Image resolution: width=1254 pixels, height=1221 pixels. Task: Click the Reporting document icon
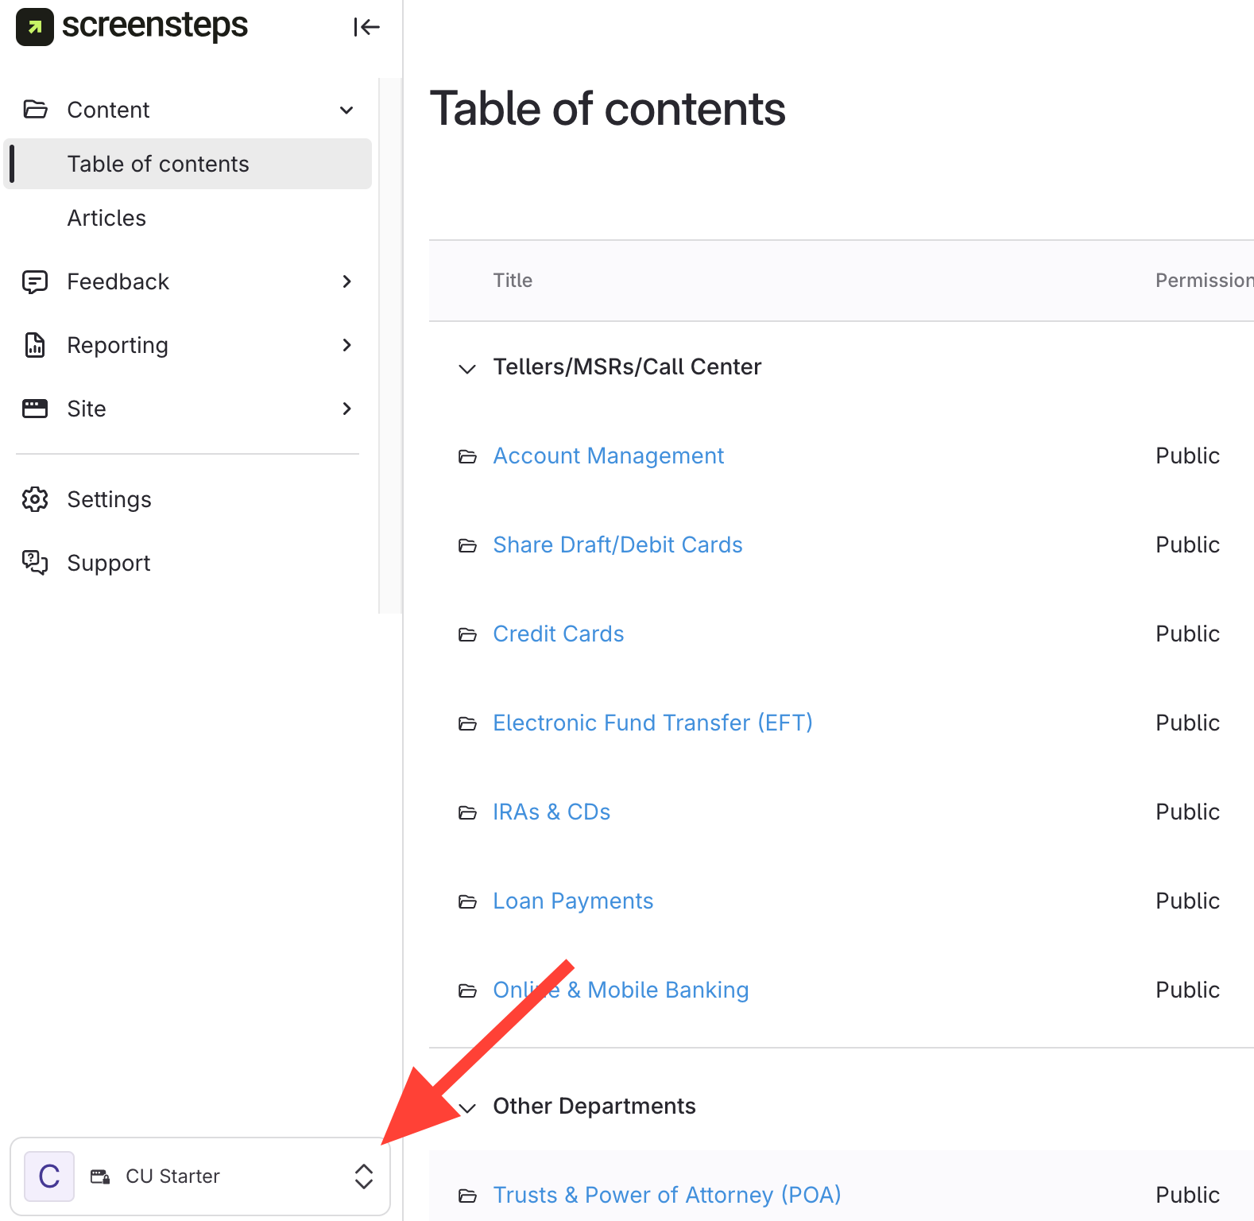click(x=35, y=345)
